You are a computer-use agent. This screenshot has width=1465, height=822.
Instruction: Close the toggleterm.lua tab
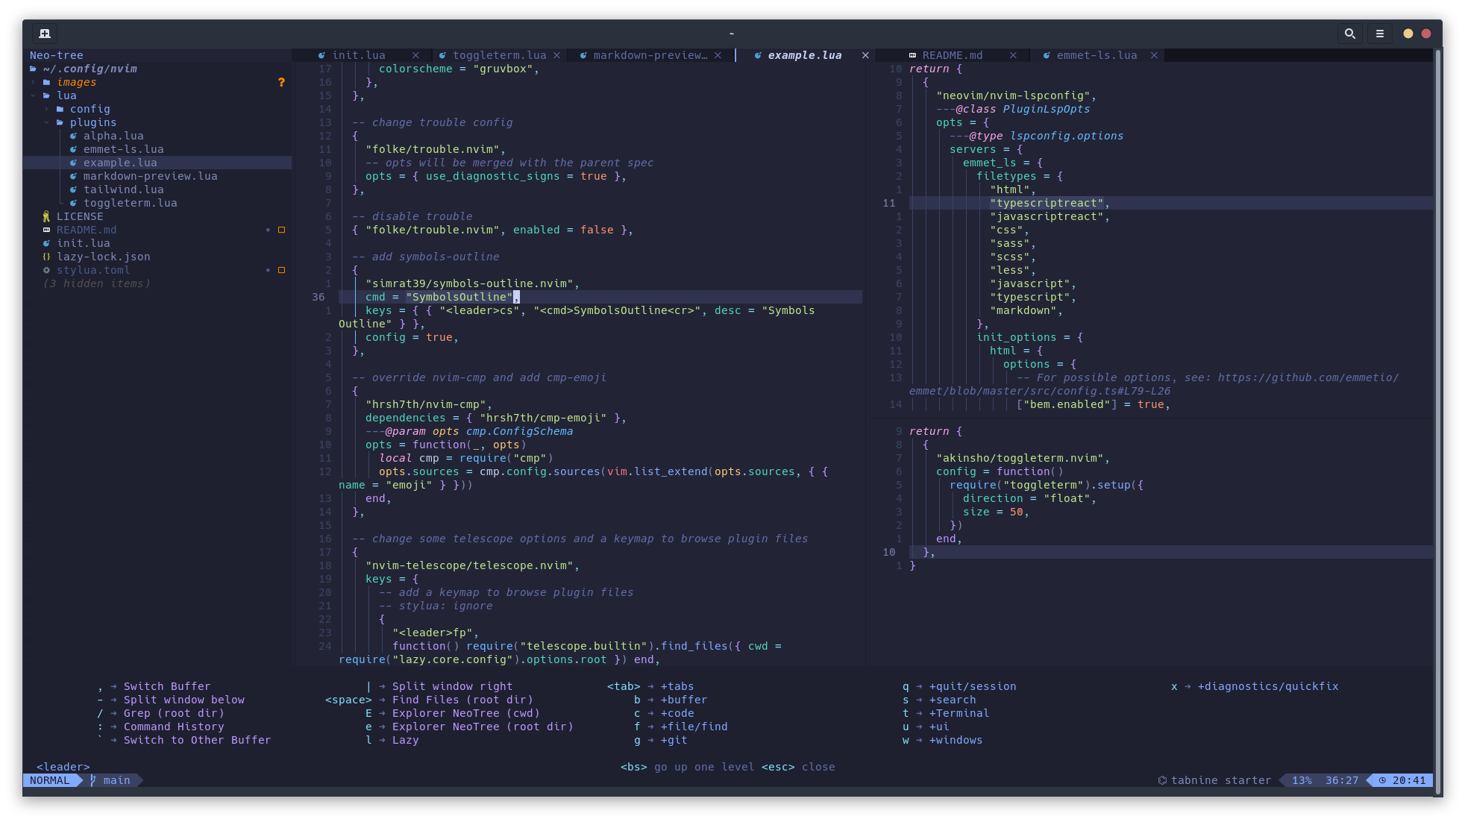[x=556, y=55]
